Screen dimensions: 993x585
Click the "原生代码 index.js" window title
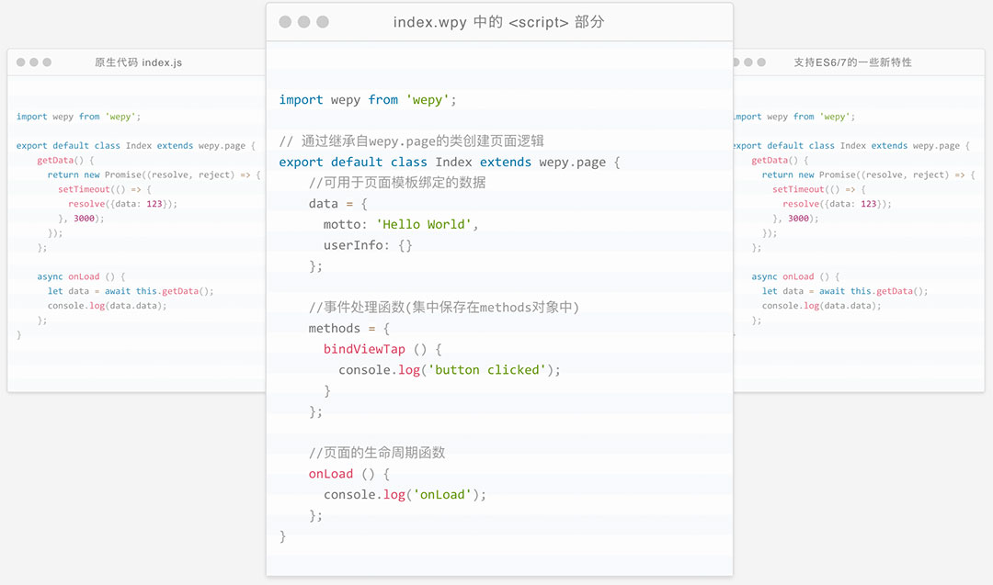coord(138,62)
